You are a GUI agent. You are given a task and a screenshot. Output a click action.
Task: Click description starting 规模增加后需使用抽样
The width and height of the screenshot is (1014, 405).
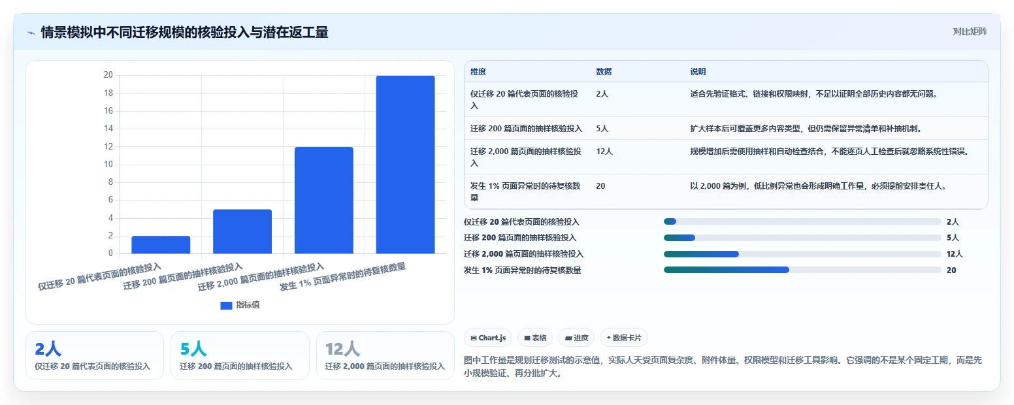(830, 152)
